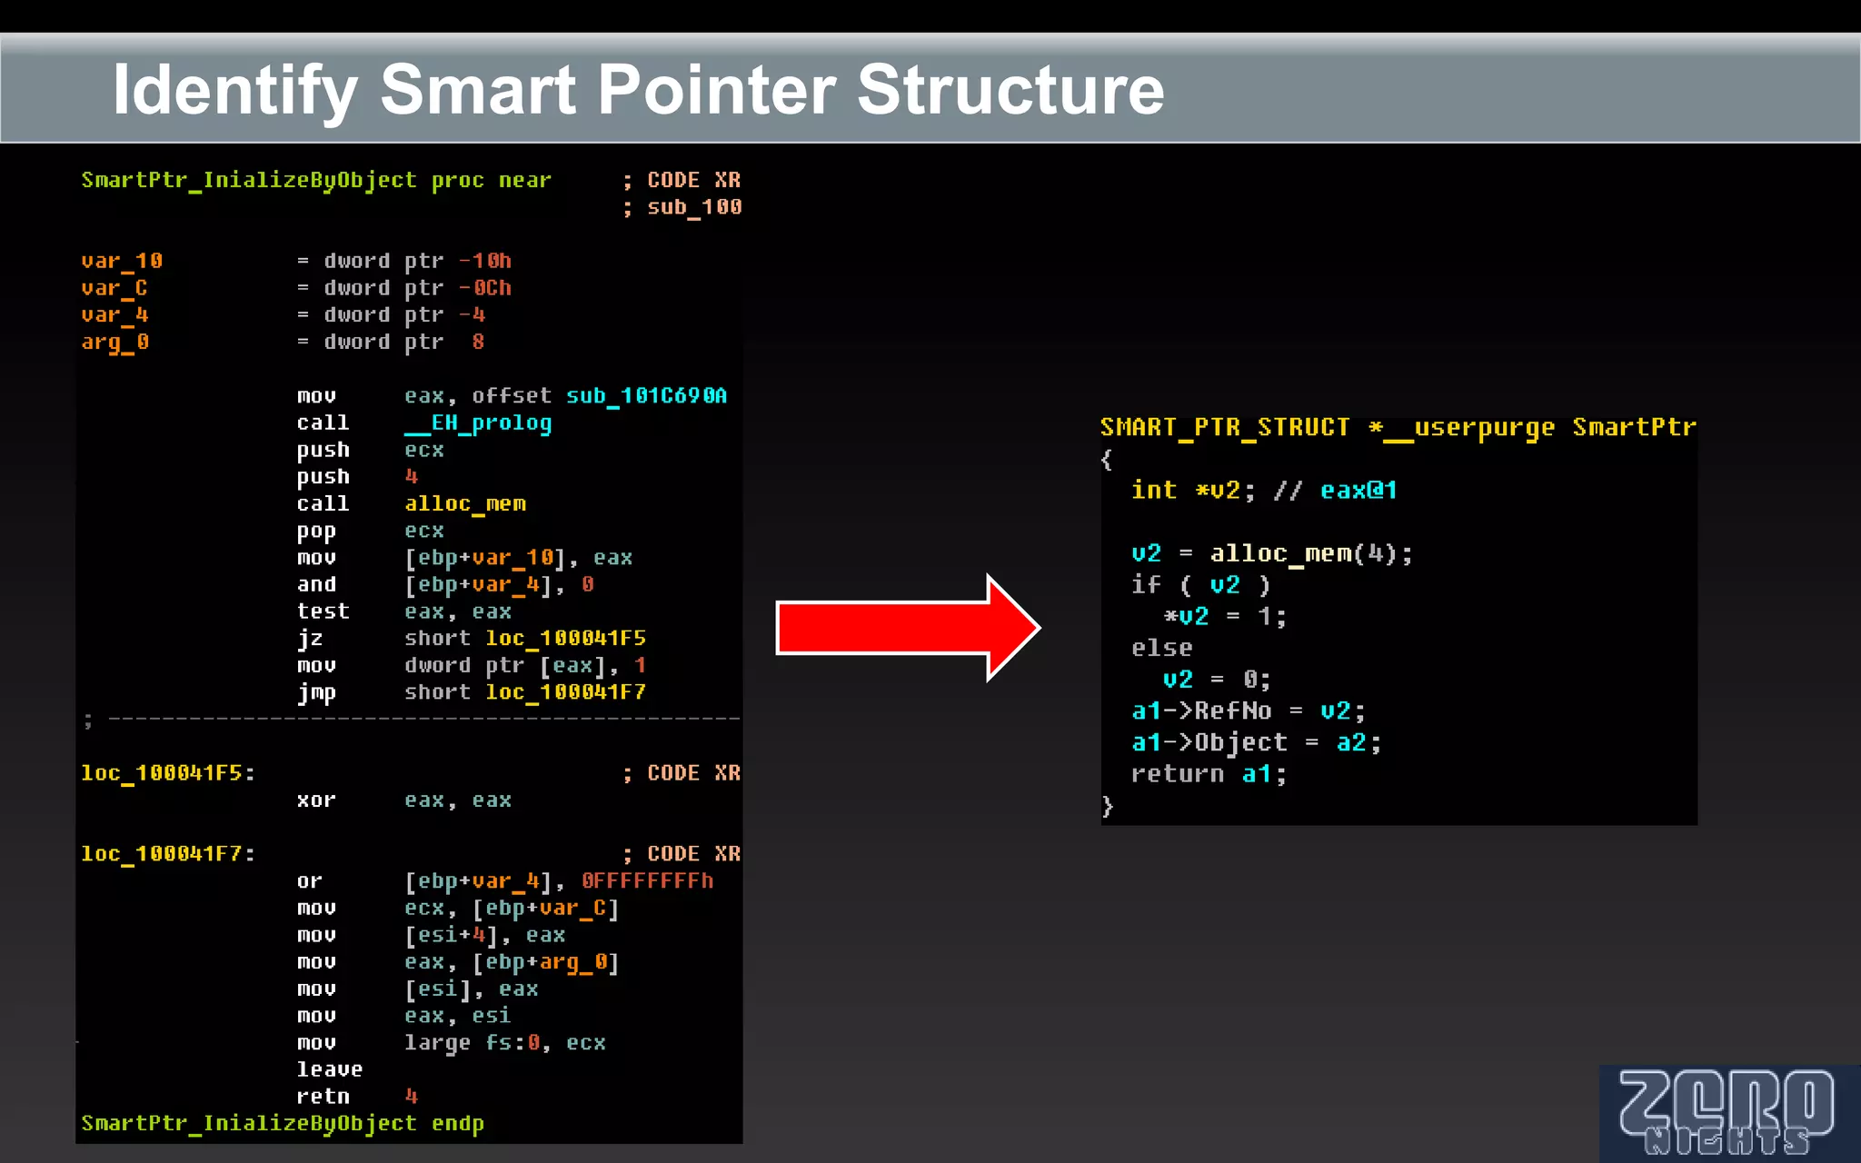Click the "SMART_PTR_STRUCT *__userpurge SmartPtr" signature
The image size is (1861, 1163).
pos(1398,428)
